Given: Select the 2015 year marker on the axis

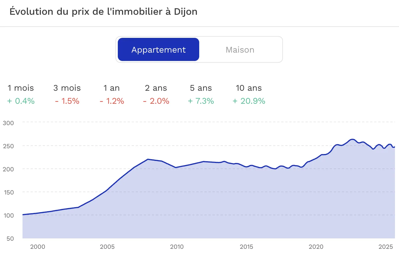Looking at the screenshot, I should (x=247, y=247).
